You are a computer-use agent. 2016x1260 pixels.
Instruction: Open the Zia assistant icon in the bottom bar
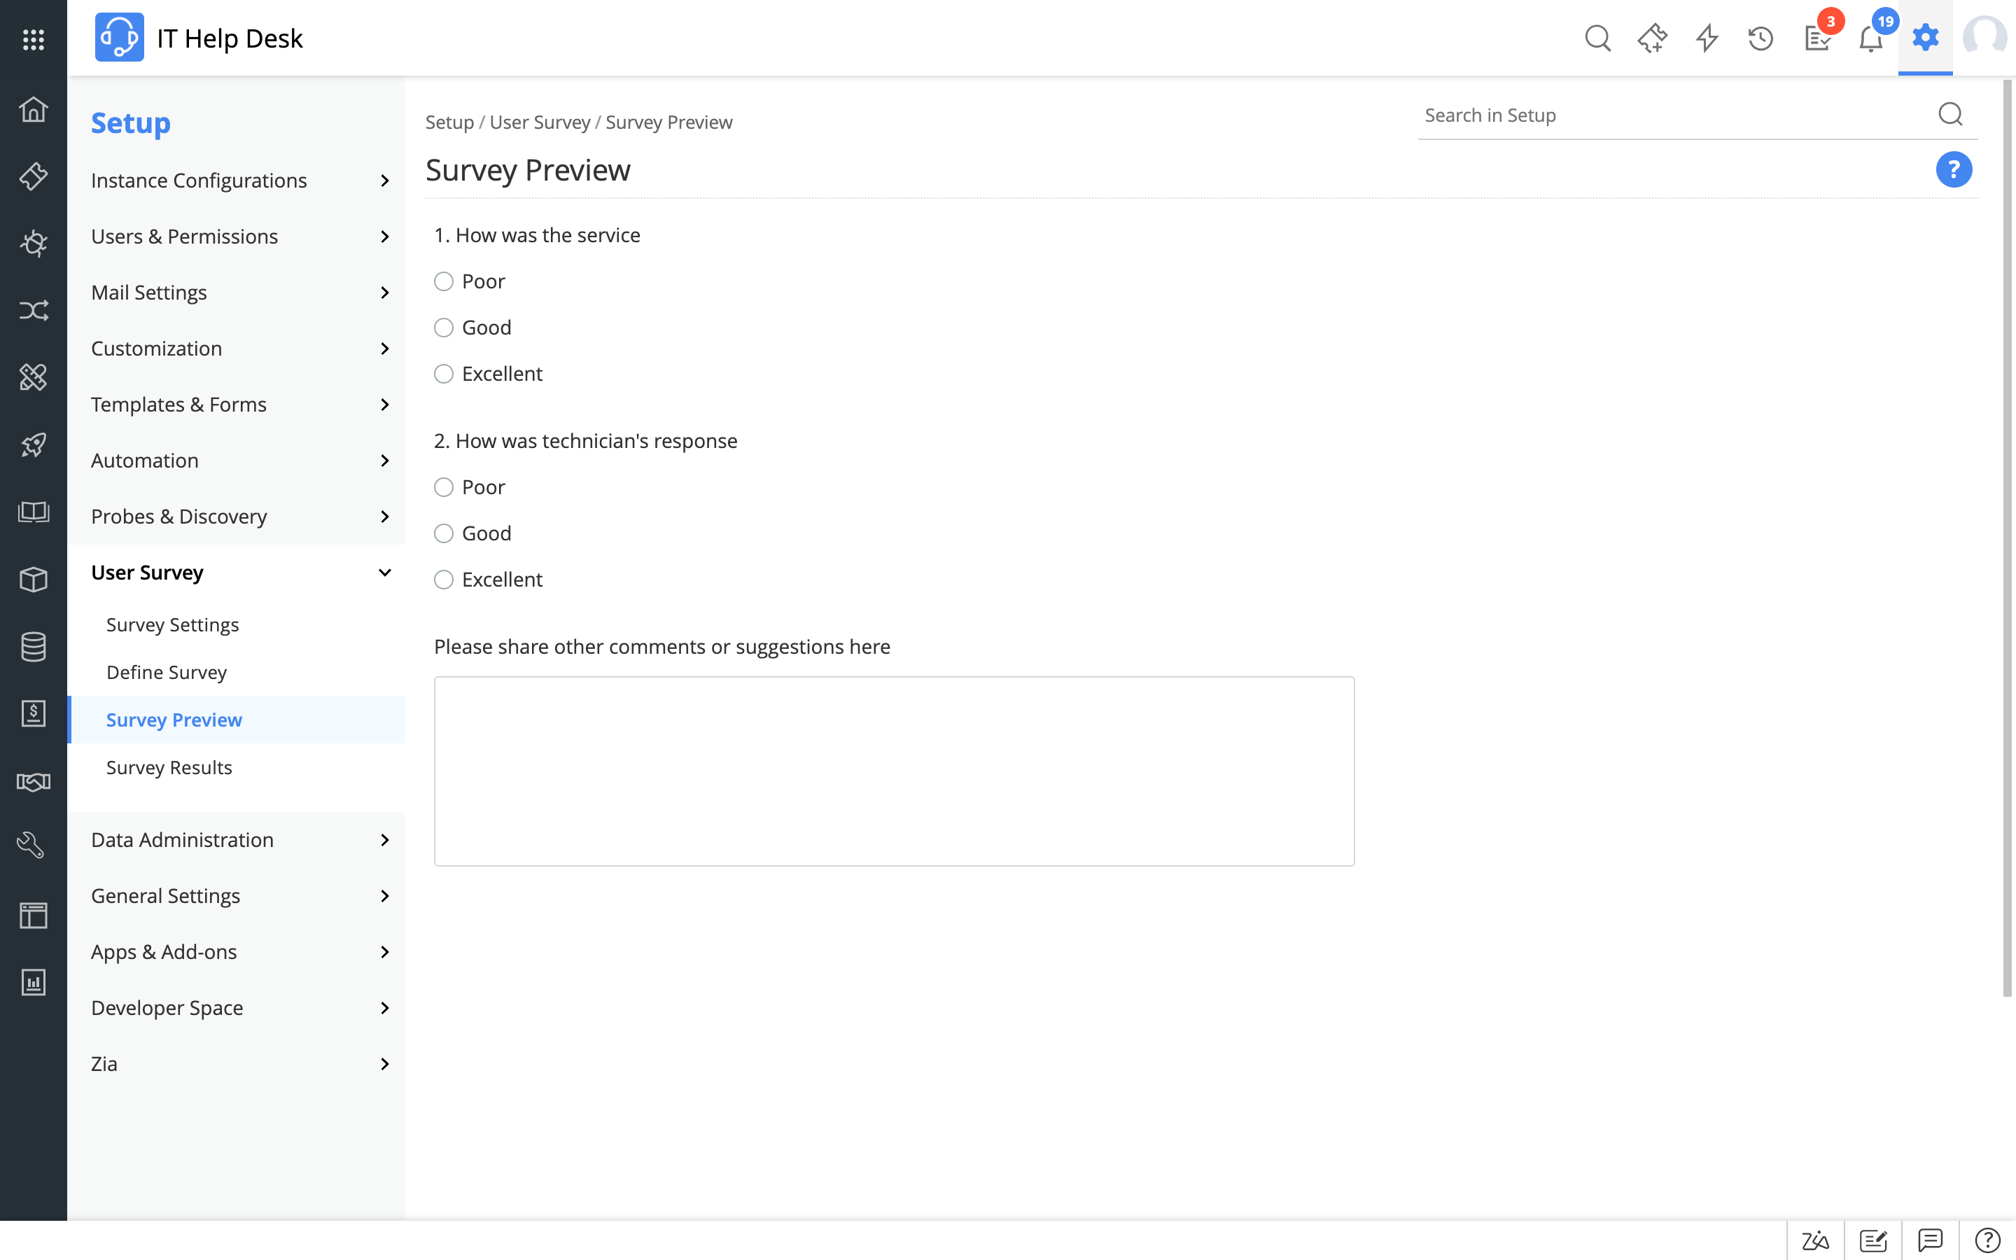point(1815,1240)
